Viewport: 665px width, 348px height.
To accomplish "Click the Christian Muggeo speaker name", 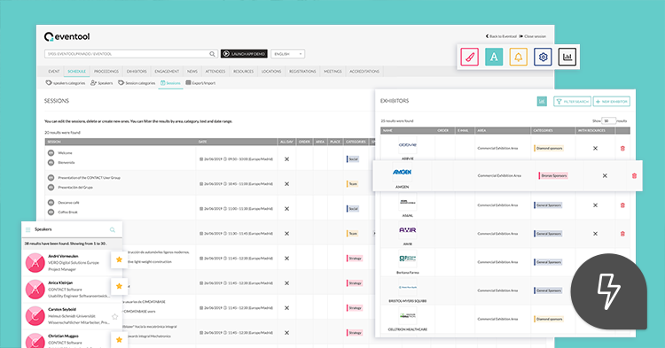I will coord(63,336).
